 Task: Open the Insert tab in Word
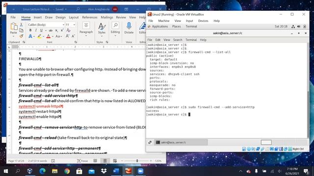pyautogui.click(x=38, y=18)
